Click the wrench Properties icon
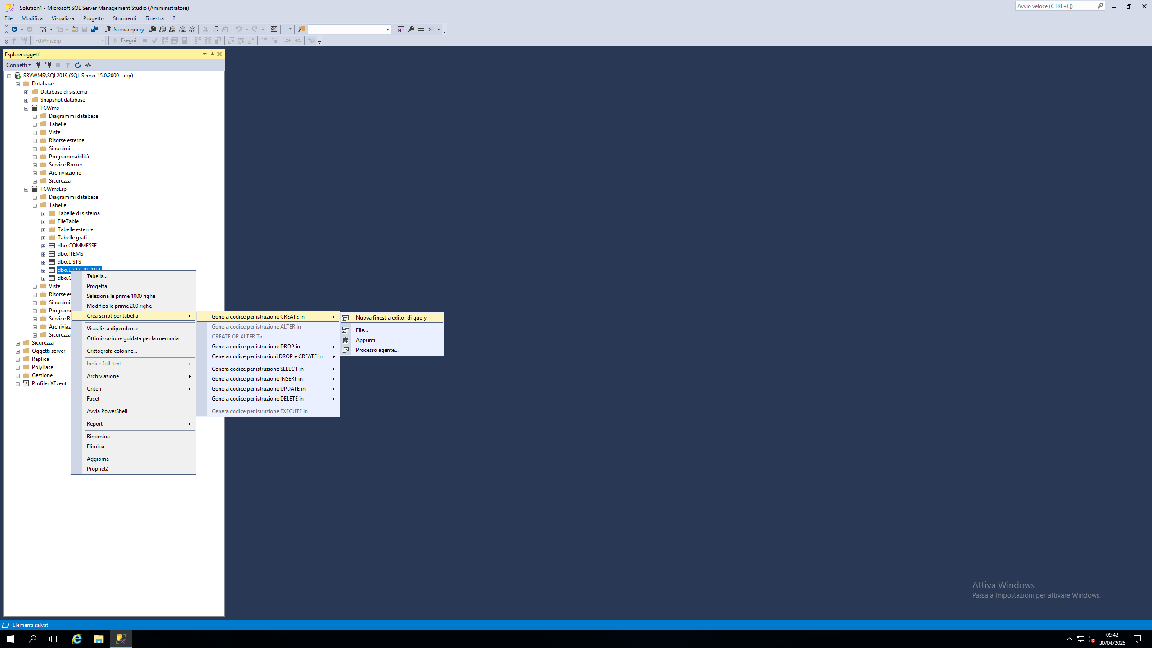 coord(411,29)
